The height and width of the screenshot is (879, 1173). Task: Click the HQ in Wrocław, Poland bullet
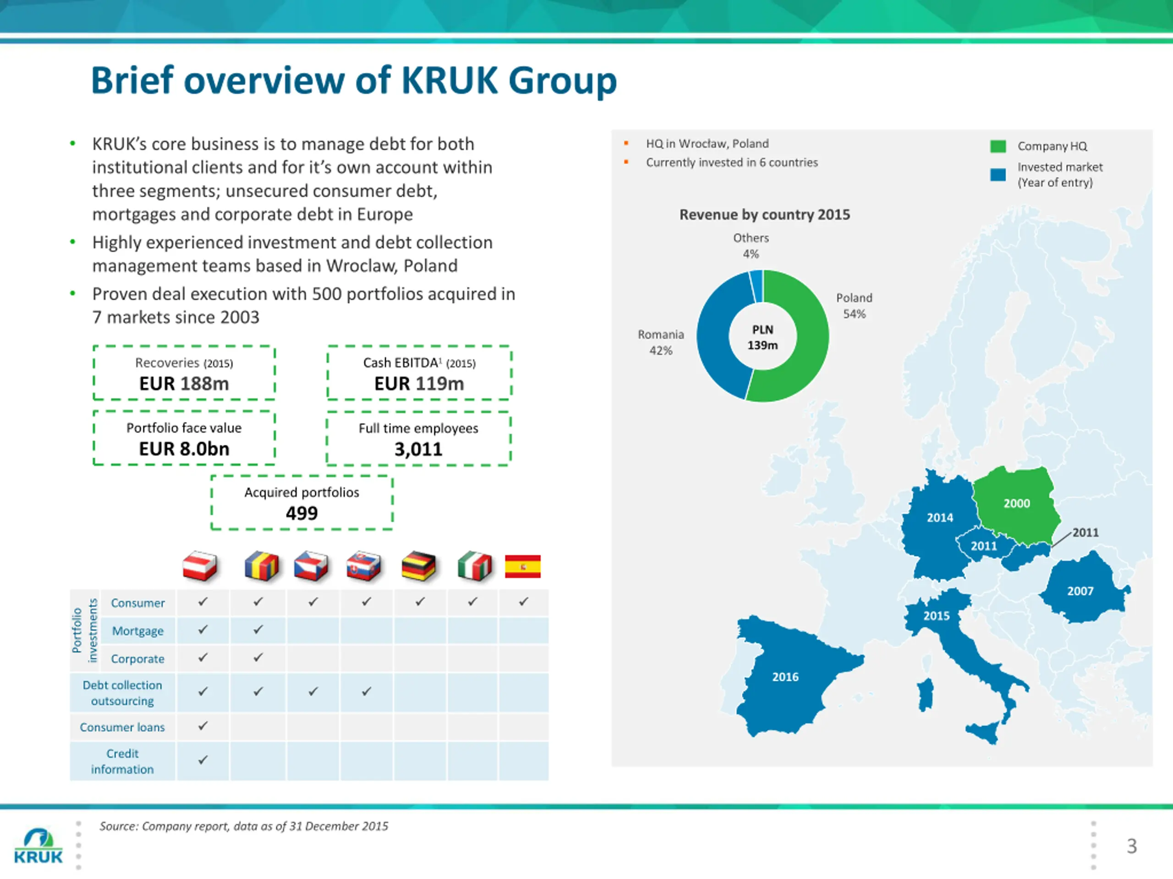click(x=707, y=144)
